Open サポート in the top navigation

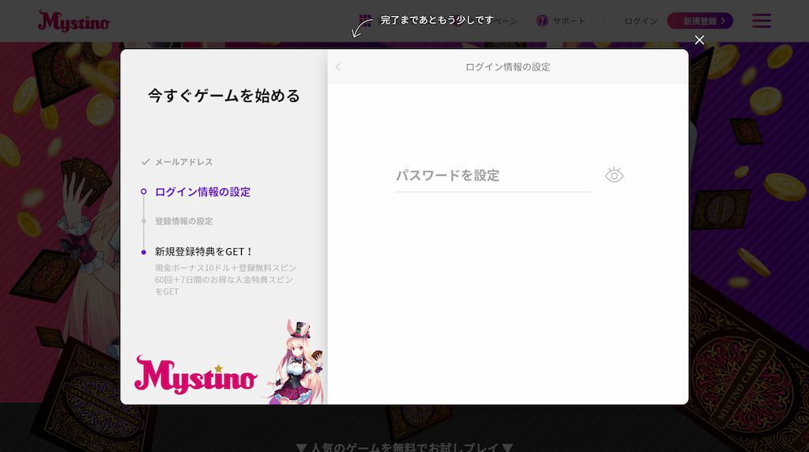click(569, 21)
